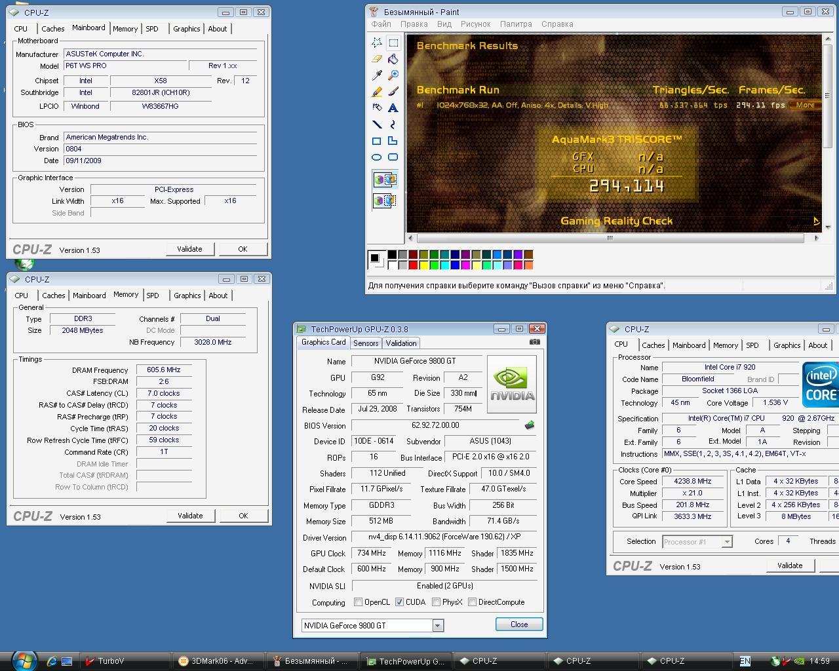839x671 pixels.
Task: Click the NVIDIA logo in GPU-Z
Action: pyautogui.click(x=512, y=385)
